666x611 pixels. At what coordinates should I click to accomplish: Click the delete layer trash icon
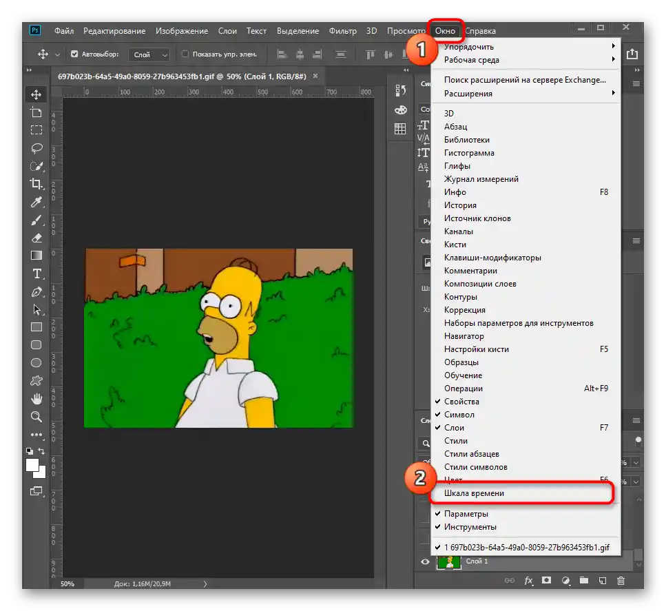[x=621, y=581]
